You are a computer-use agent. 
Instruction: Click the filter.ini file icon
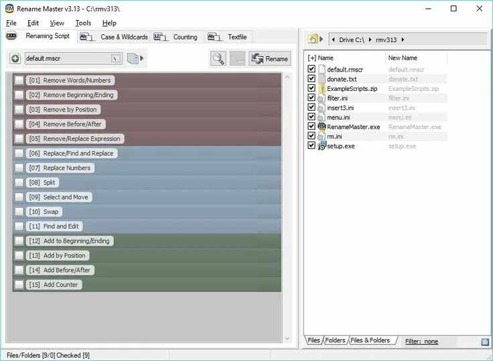[322, 98]
